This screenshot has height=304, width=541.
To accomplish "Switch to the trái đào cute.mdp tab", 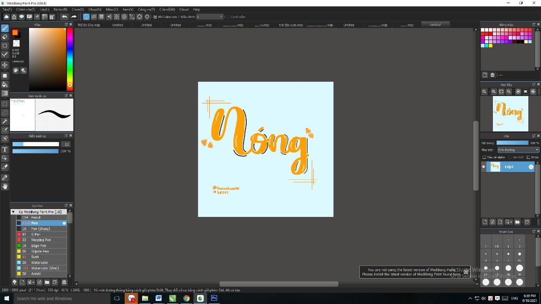I will coord(291,25).
